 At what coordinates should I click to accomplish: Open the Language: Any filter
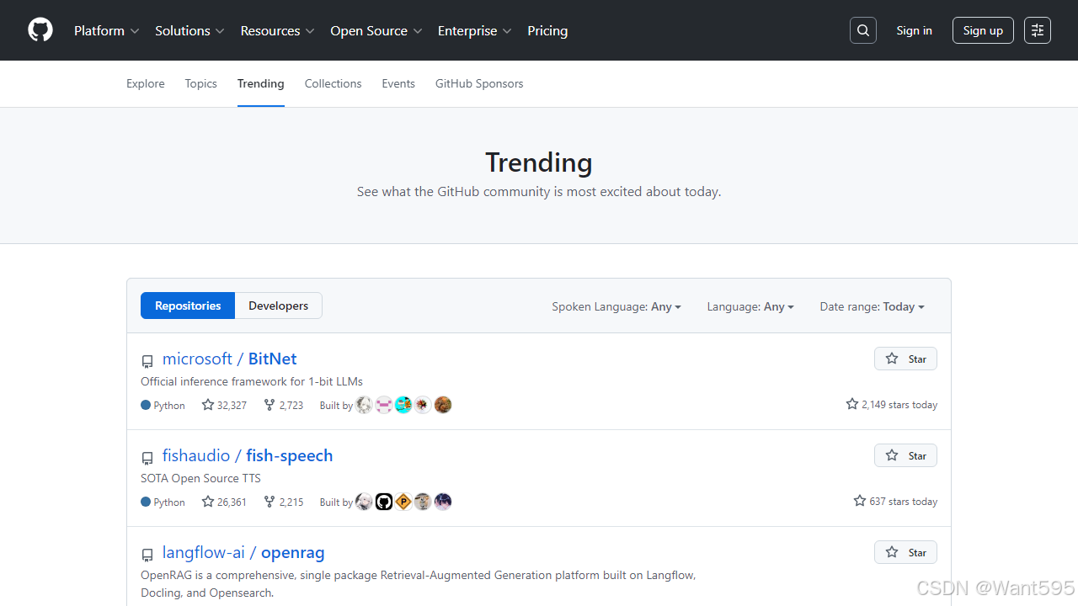point(750,306)
